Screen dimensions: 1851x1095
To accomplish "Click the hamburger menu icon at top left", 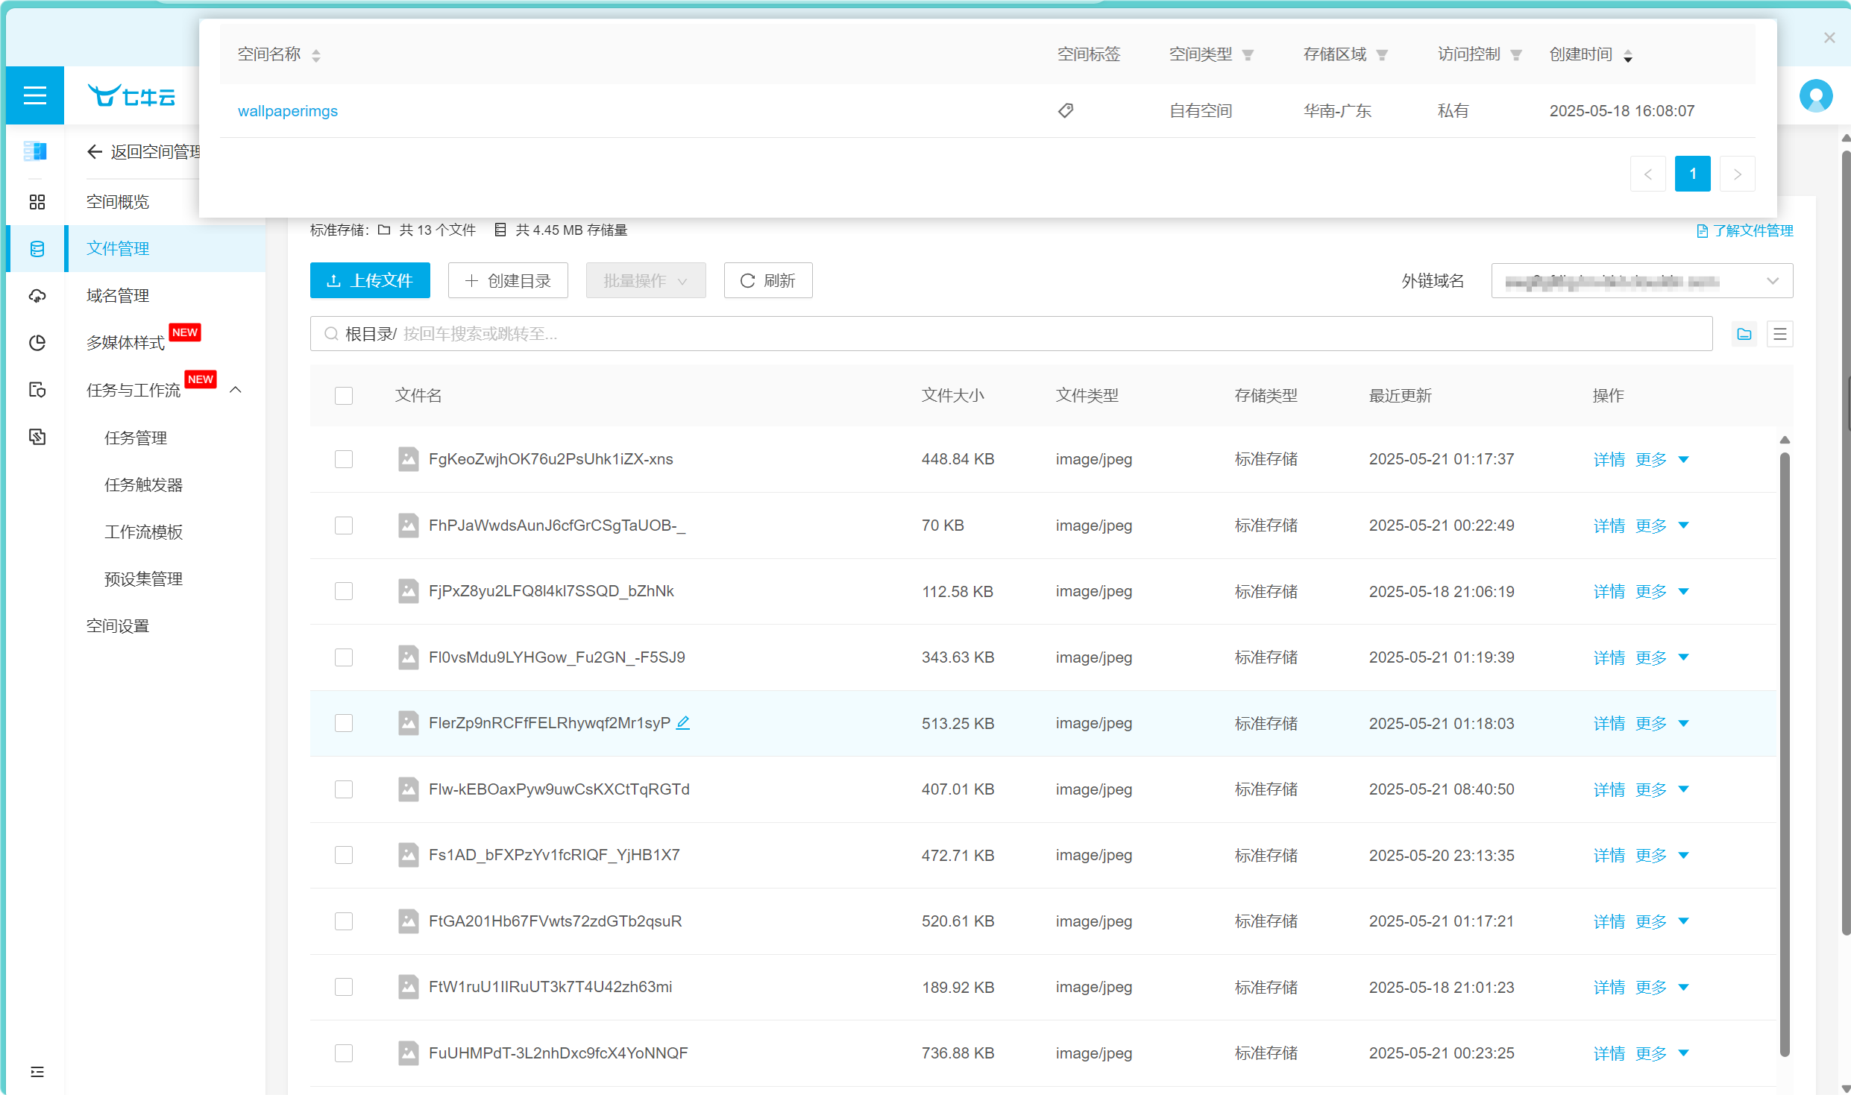I will pos(34,95).
